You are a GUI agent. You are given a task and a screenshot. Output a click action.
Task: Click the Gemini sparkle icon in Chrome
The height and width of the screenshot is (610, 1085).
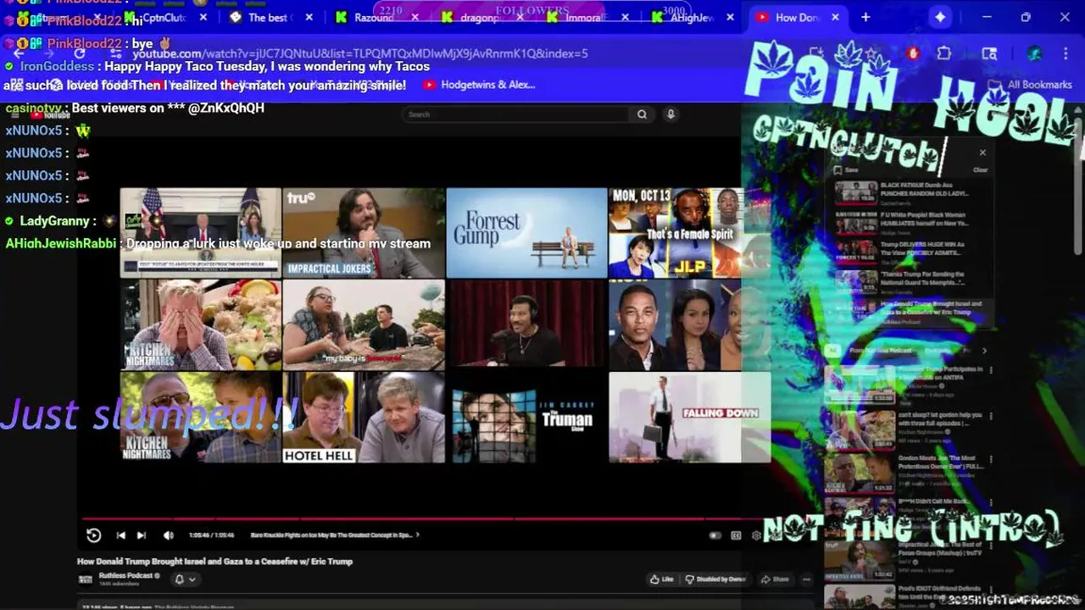pos(940,17)
